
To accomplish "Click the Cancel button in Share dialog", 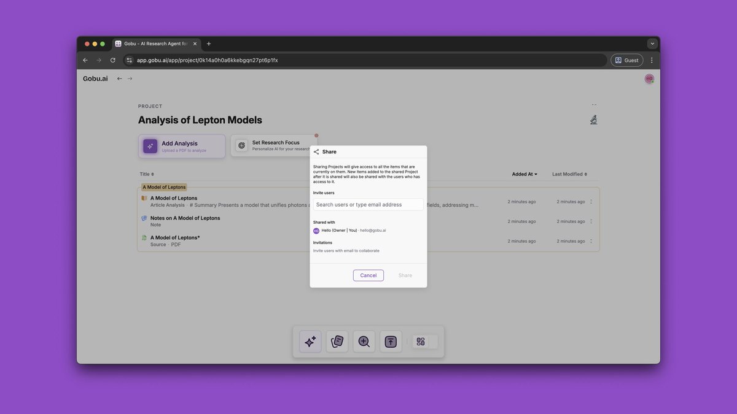I will 368,275.
